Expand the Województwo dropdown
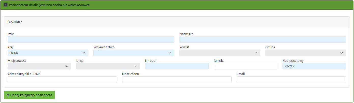The image size is (354, 103). pos(134,53)
